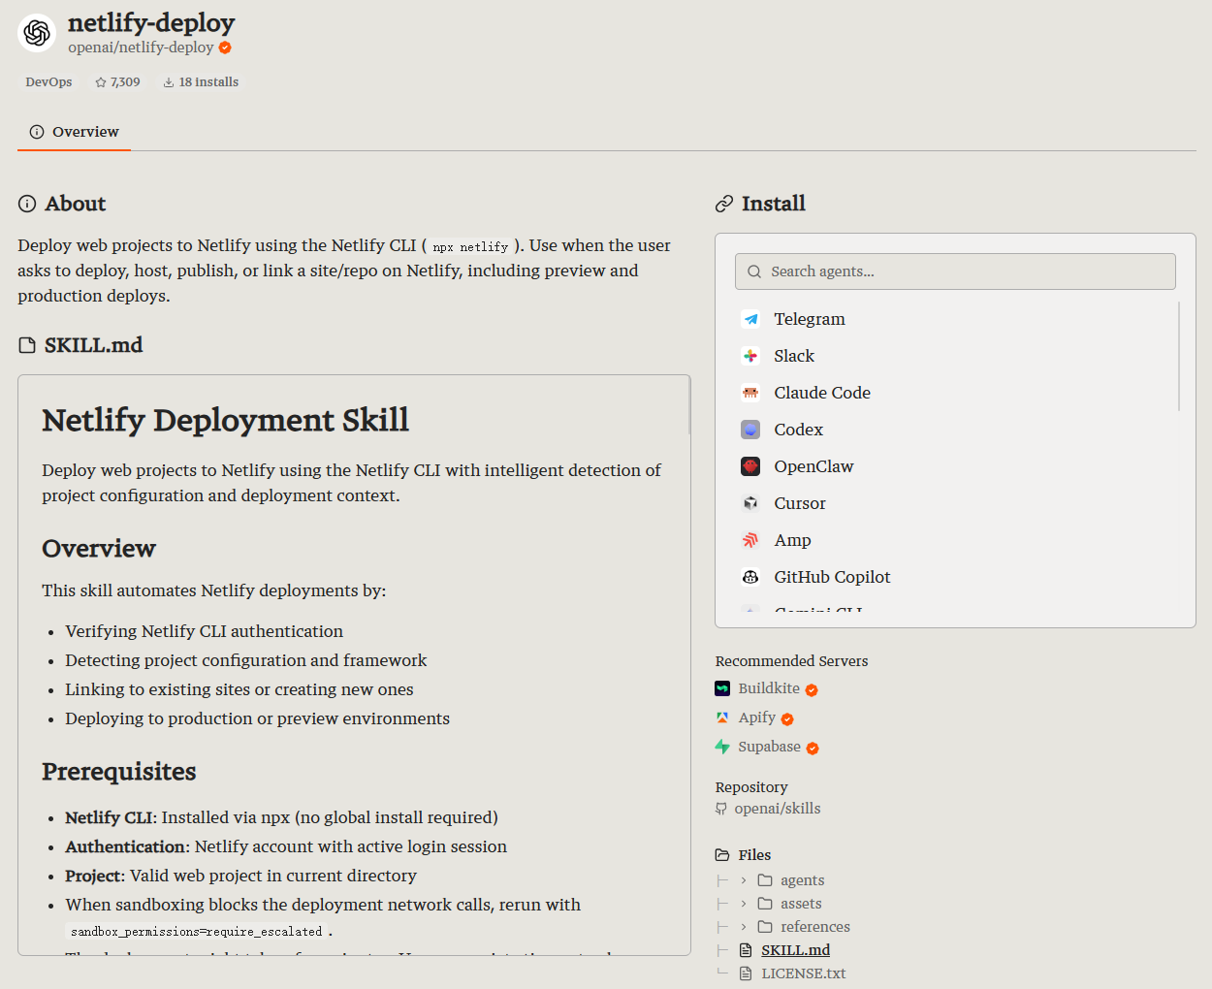
Task: Click the SKILL.md preview scrollbar
Action: pos(689,405)
